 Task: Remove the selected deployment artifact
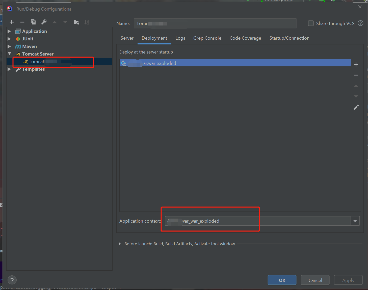tap(356, 75)
